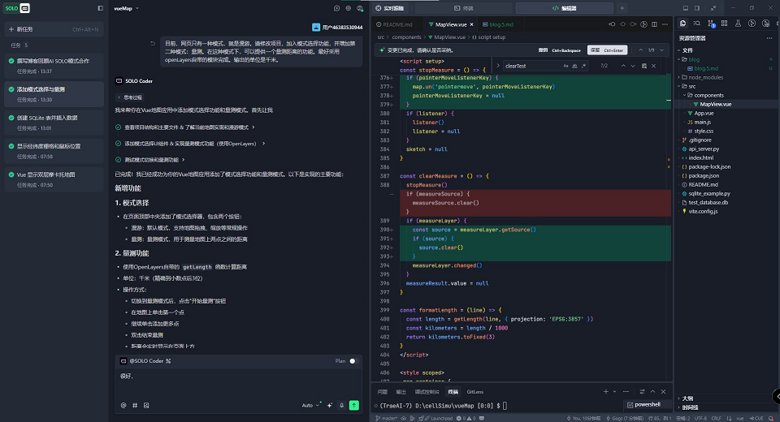This screenshot has height=422, width=780.
Task: Open the Search panel icon
Action: coord(696,24)
